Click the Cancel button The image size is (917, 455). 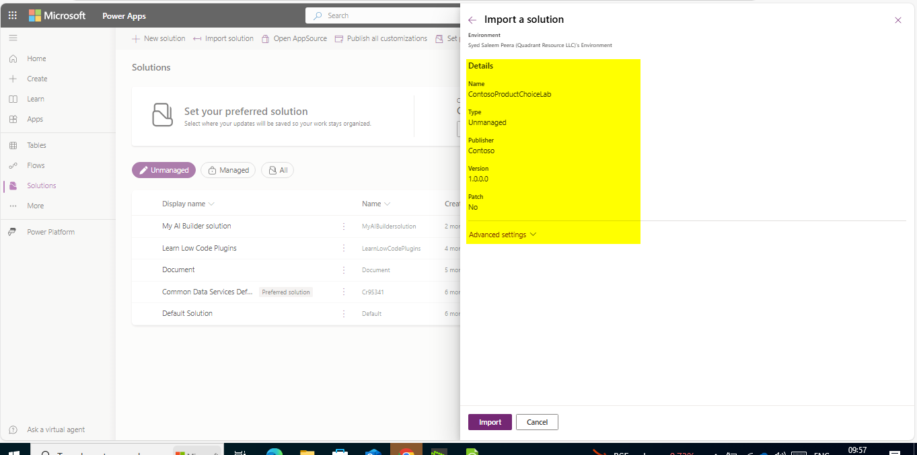tap(537, 422)
